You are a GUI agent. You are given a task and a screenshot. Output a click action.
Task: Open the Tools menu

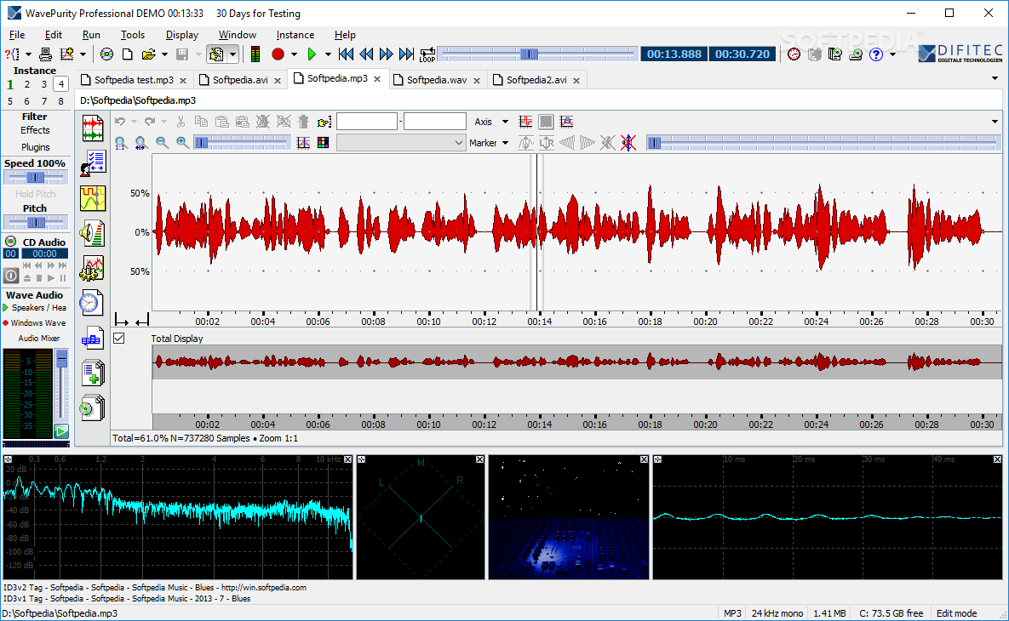pos(133,35)
